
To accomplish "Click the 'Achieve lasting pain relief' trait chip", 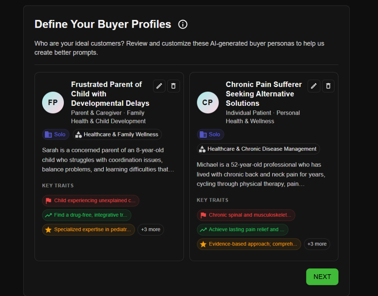I will pos(243,230).
